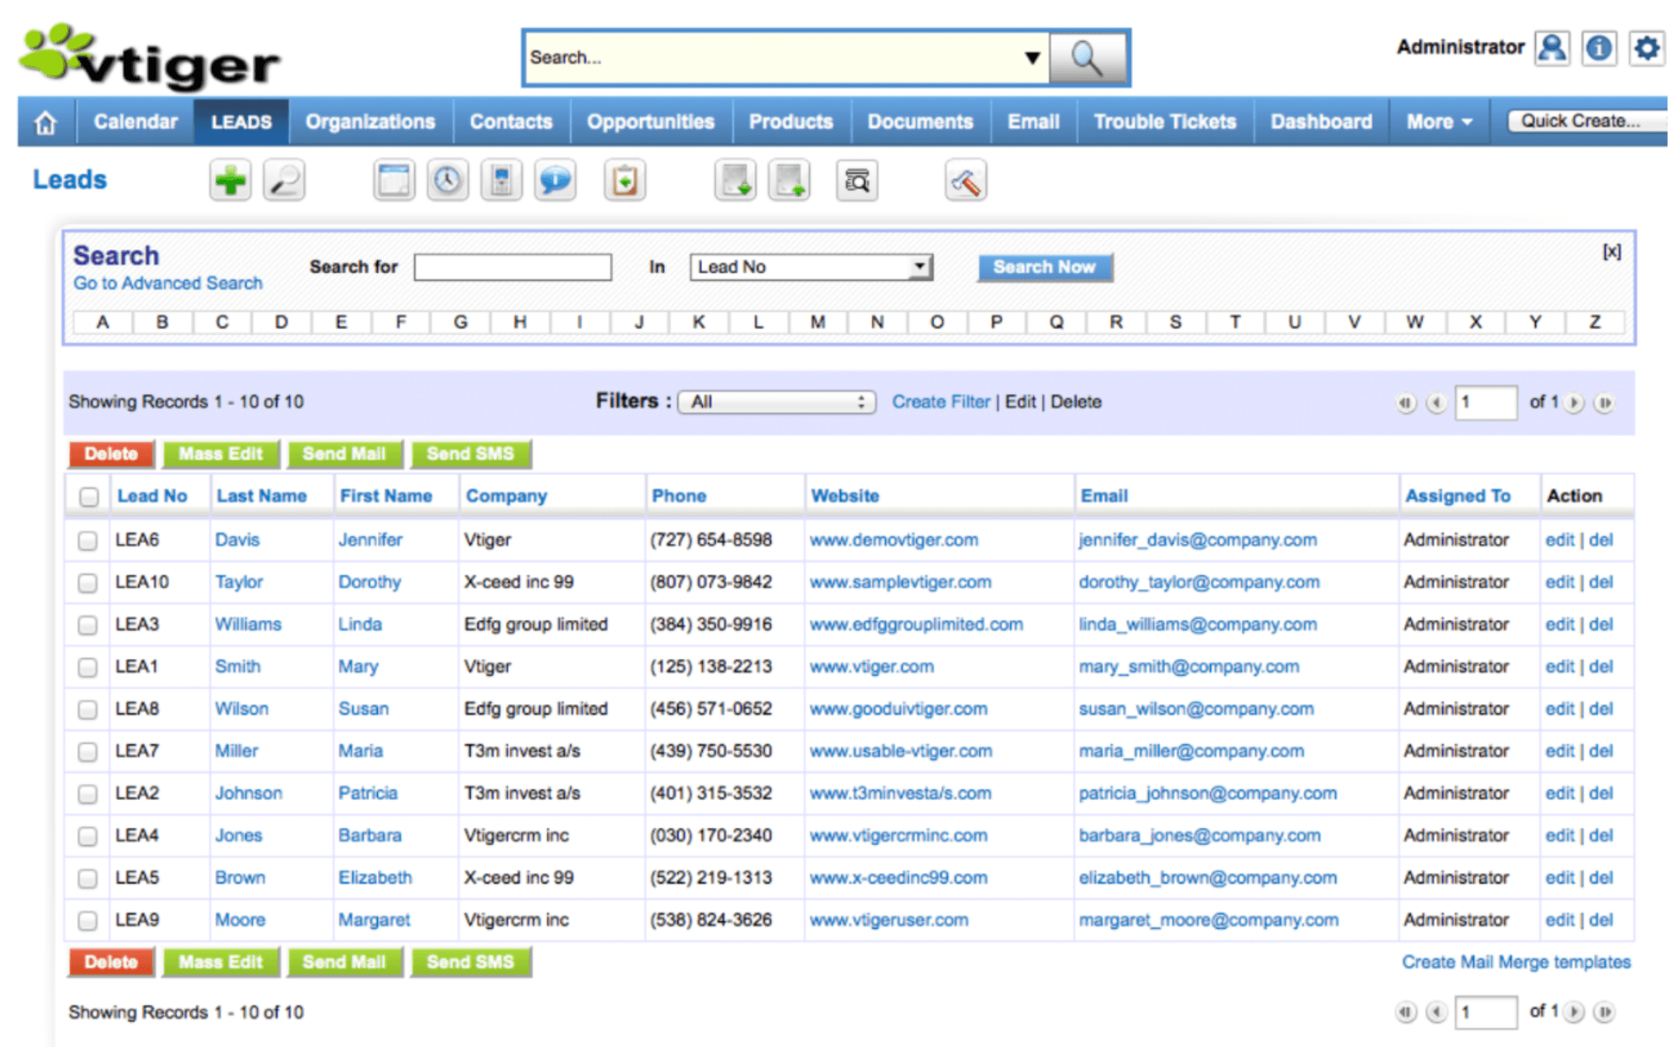Open the Calendar toolbar icon
The height and width of the screenshot is (1047, 1668).
[x=394, y=180]
